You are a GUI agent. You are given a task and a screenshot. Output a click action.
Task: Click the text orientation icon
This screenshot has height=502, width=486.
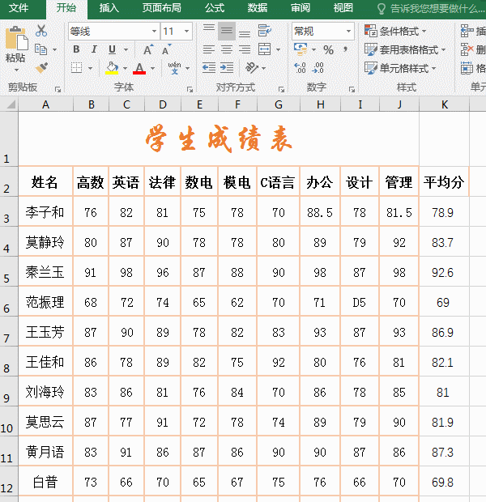tap(252, 67)
